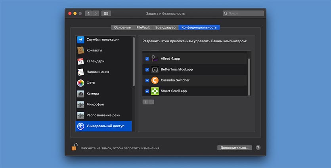Open the Фото privacy section
This screenshot has width=331, height=168.
pos(90,83)
